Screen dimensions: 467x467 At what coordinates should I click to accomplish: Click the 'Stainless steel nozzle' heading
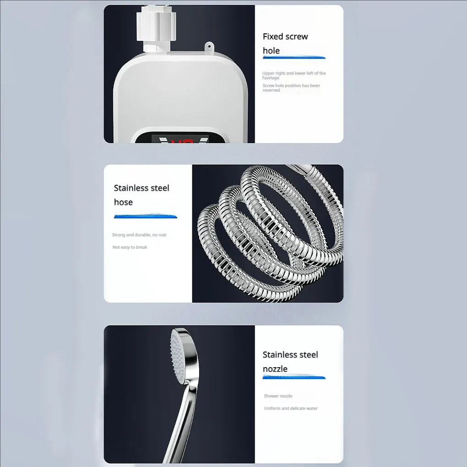coord(290,362)
